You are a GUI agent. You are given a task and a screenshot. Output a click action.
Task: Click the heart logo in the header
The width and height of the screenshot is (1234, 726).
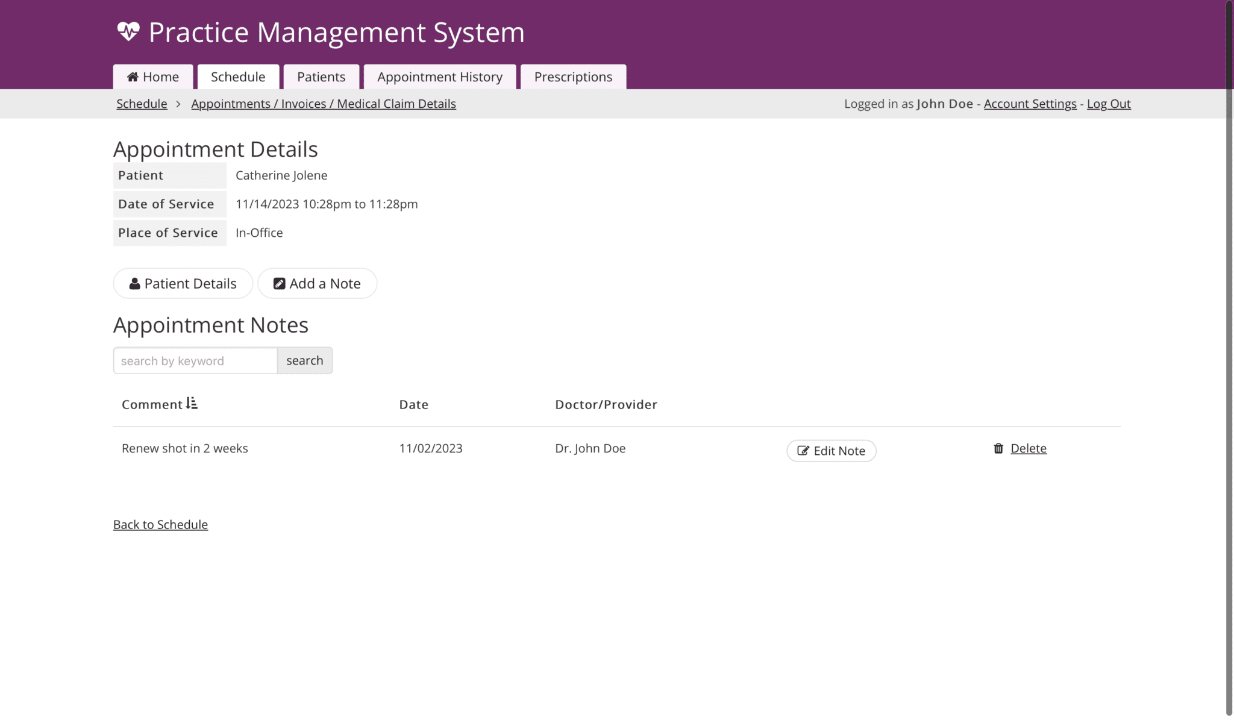[x=128, y=31]
